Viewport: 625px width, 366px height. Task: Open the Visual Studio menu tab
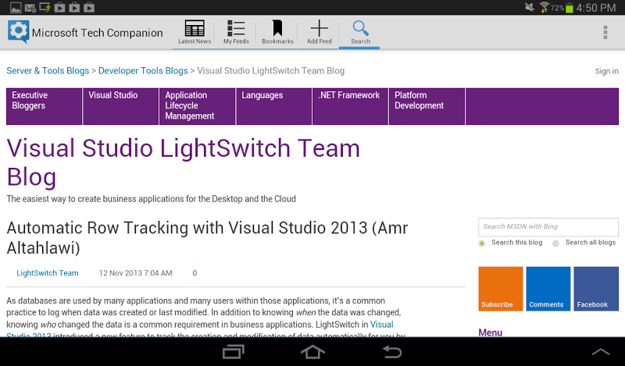[x=113, y=96]
